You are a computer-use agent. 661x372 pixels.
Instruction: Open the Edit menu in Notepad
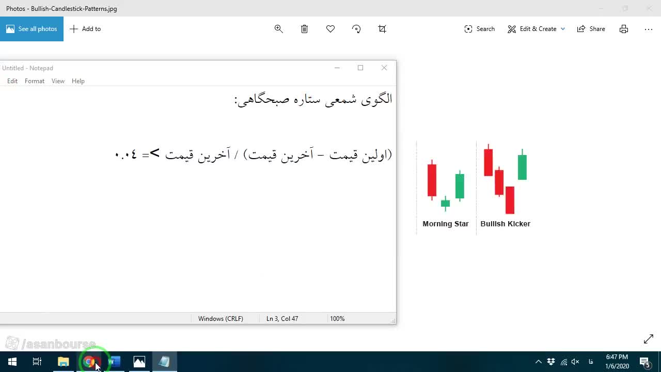[12, 81]
